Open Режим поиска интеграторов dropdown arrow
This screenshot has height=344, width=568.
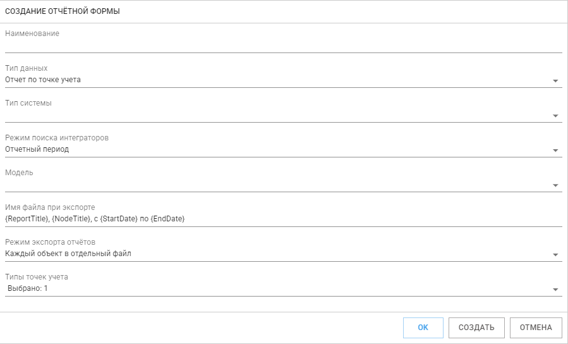coord(555,150)
